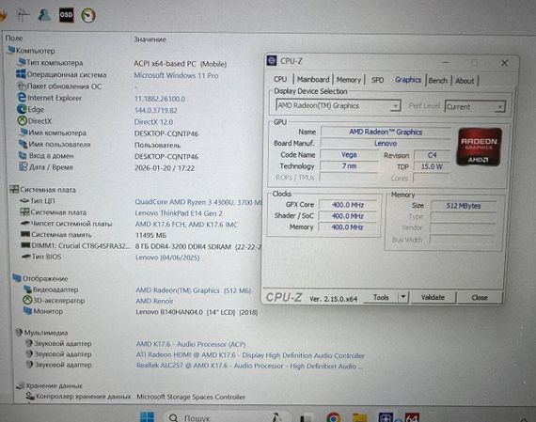Click the Windows logo beside Операционная система
The width and height of the screenshot is (536, 422).
pyautogui.click(x=21, y=74)
